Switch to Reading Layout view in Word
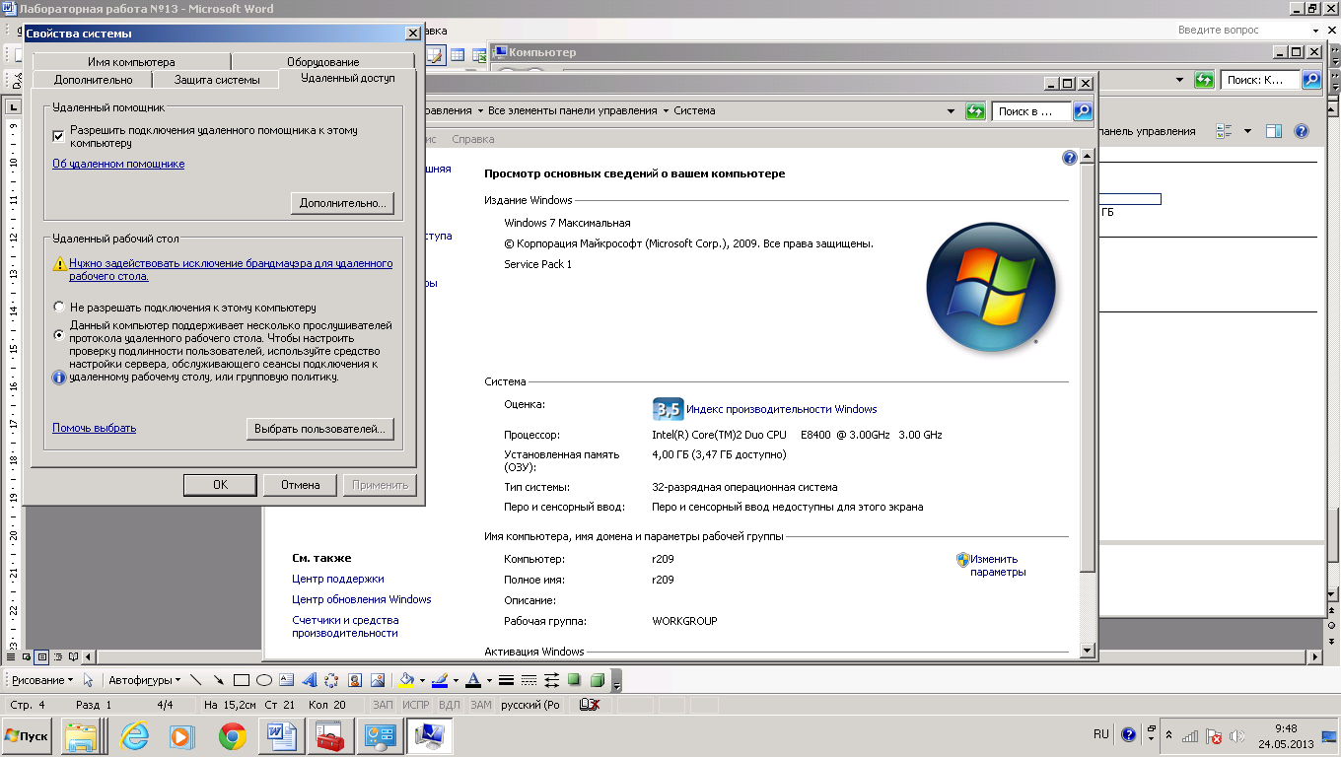The height and width of the screenshot is (757, 1341). coord(73,656)
